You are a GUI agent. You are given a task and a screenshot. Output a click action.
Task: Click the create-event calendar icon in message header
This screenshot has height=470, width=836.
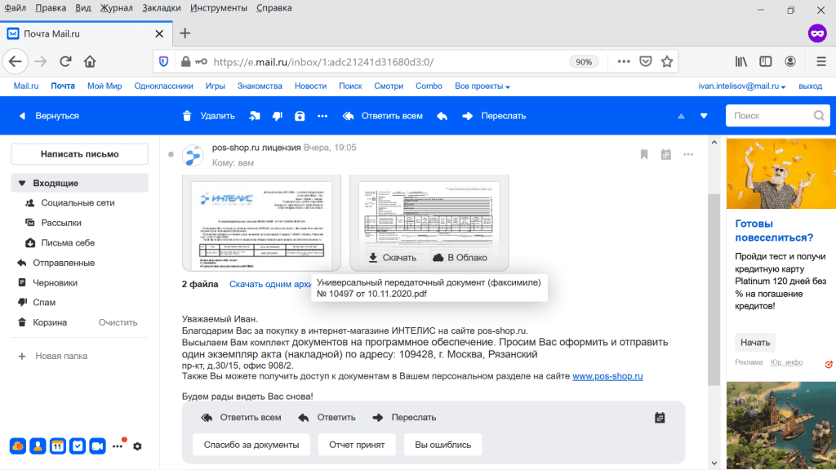(x=666, y=154)
